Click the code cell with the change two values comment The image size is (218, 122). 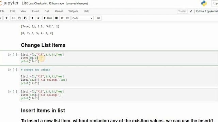pos(119,76)
